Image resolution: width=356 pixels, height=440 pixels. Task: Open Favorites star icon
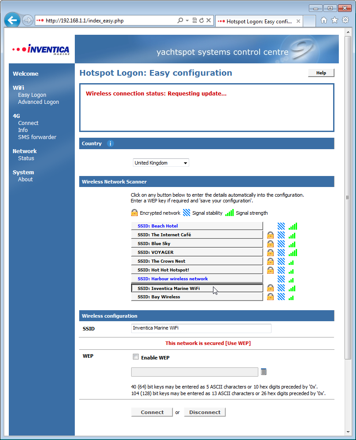click(335, 20)
